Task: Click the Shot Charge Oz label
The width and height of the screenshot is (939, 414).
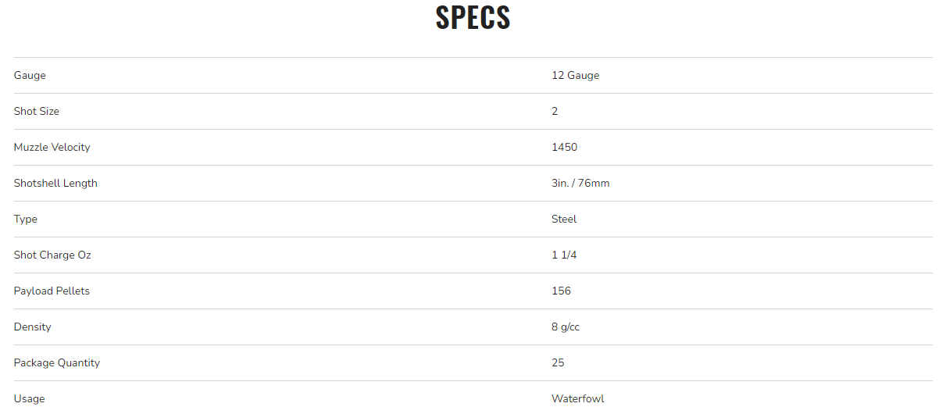Action: (52, 255)
